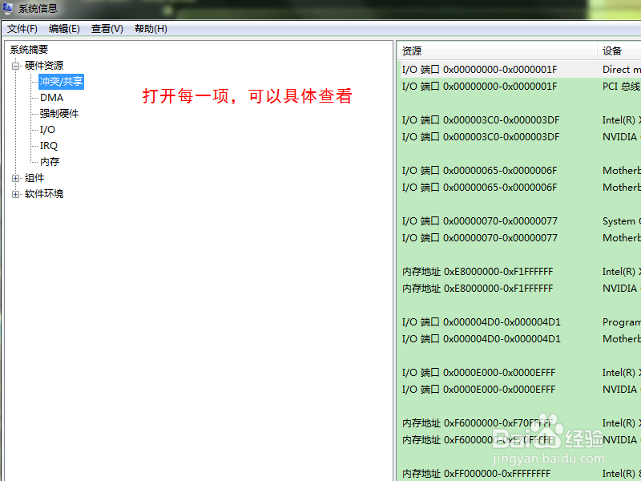641x481 pixels.
Task: Click the system information title bar icon
Action: pos(8,8)
